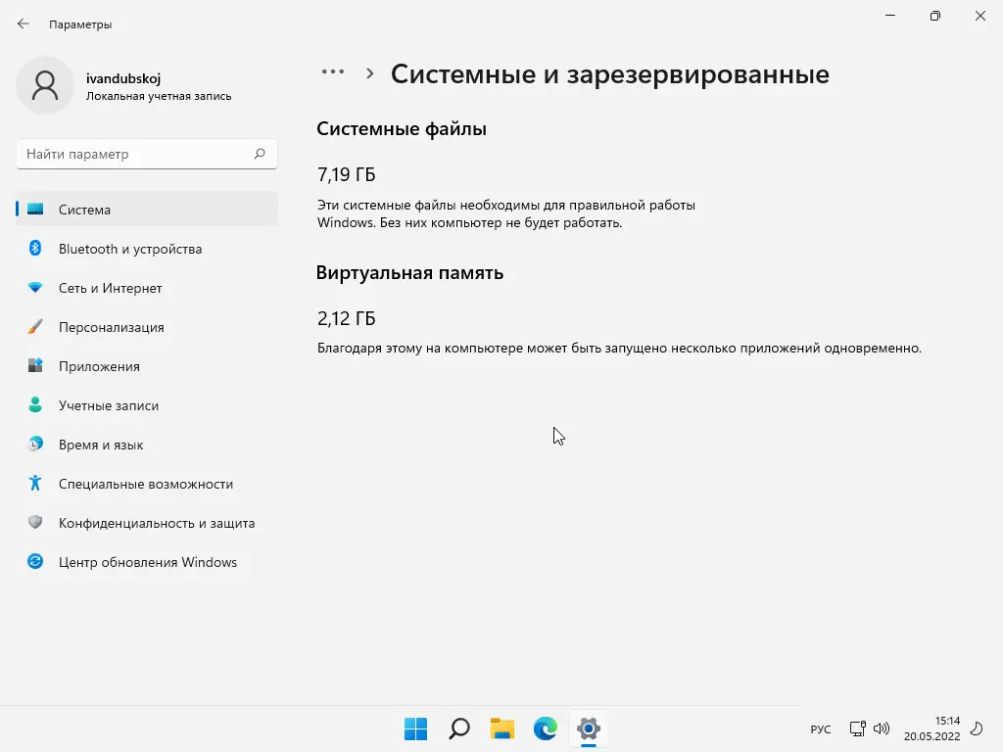Viewport: 1003px width, 752px height.
Task: Launch Microsoft Edge from the taskbar
Action: point(545,728)
